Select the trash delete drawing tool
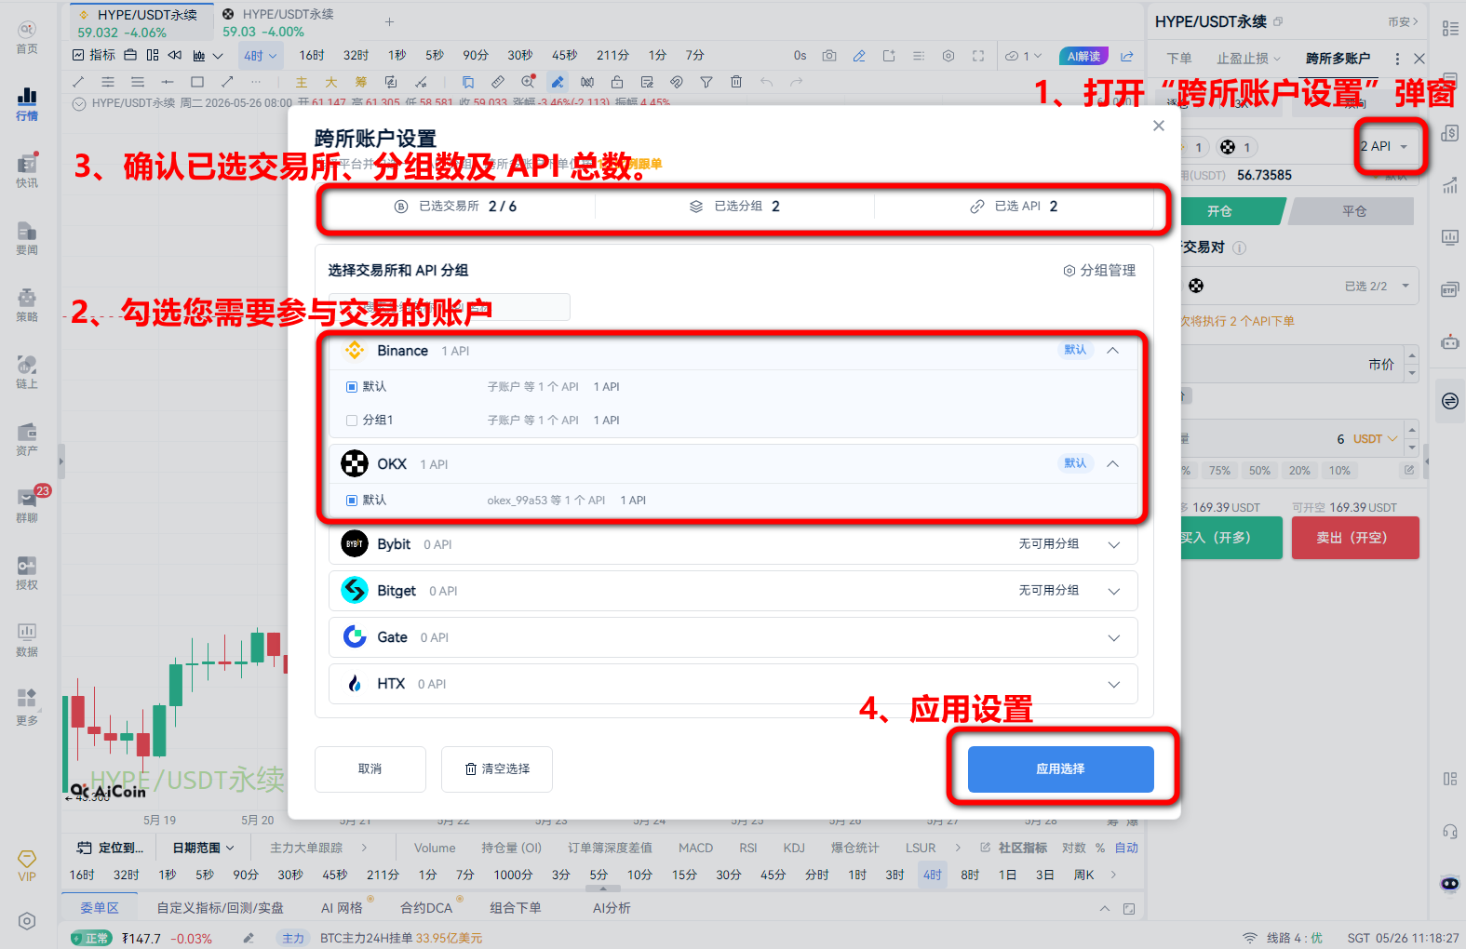This screenshot has height=949, width=1466. tap(736, 82)
